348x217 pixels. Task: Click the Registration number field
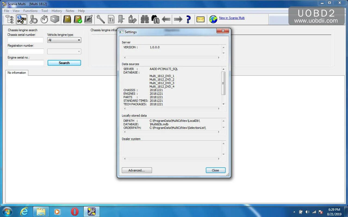(26, 51)
